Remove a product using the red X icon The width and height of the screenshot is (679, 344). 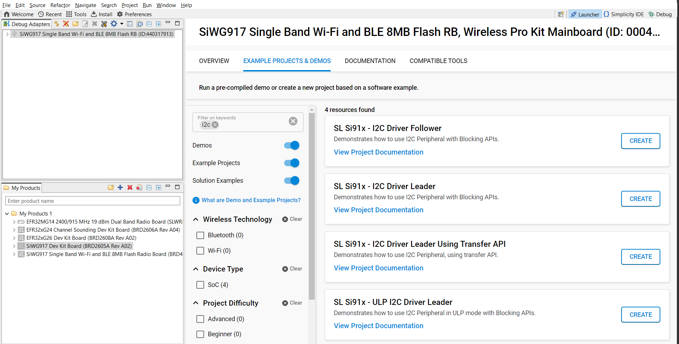click(130, 187)
